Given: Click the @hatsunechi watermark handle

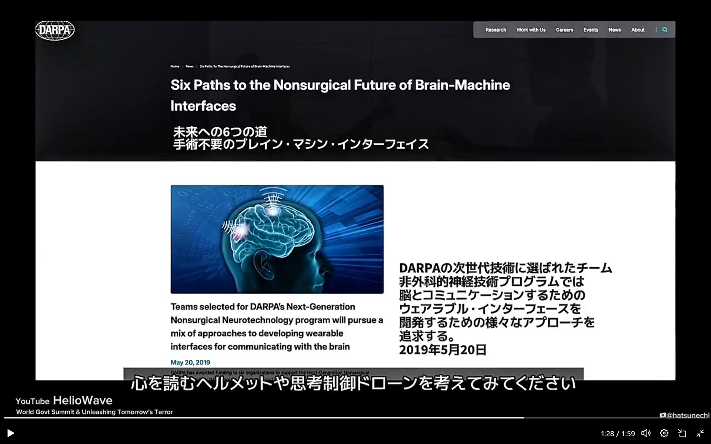Looking at the screenshot, I should click(x=688, y=415).
